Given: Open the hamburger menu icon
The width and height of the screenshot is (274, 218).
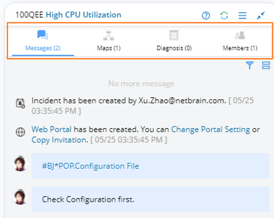Looking at the screenshot, I should (242, 16).
